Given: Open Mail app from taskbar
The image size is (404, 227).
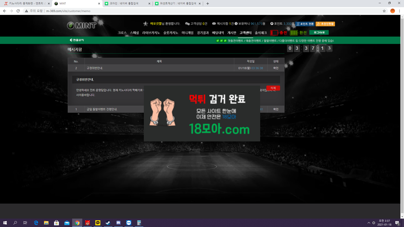Looking at the screenshot, I should [x=67, y=223].
